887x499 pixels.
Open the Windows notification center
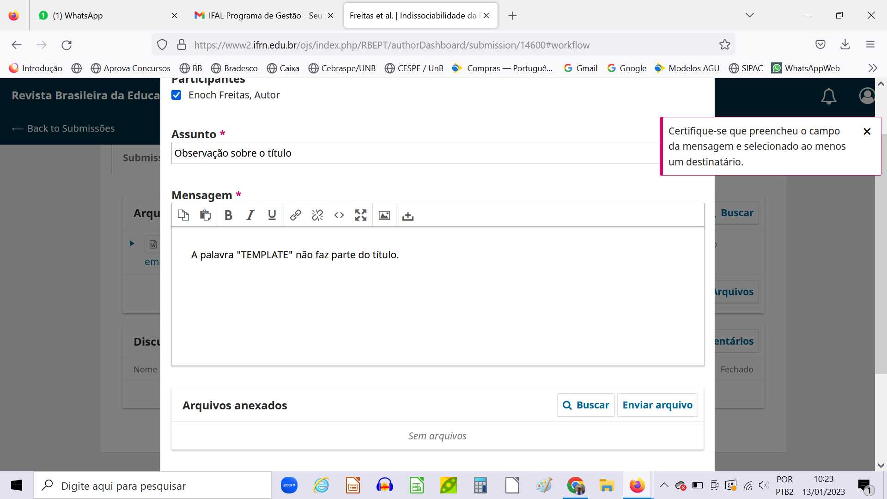coord(865,486)
